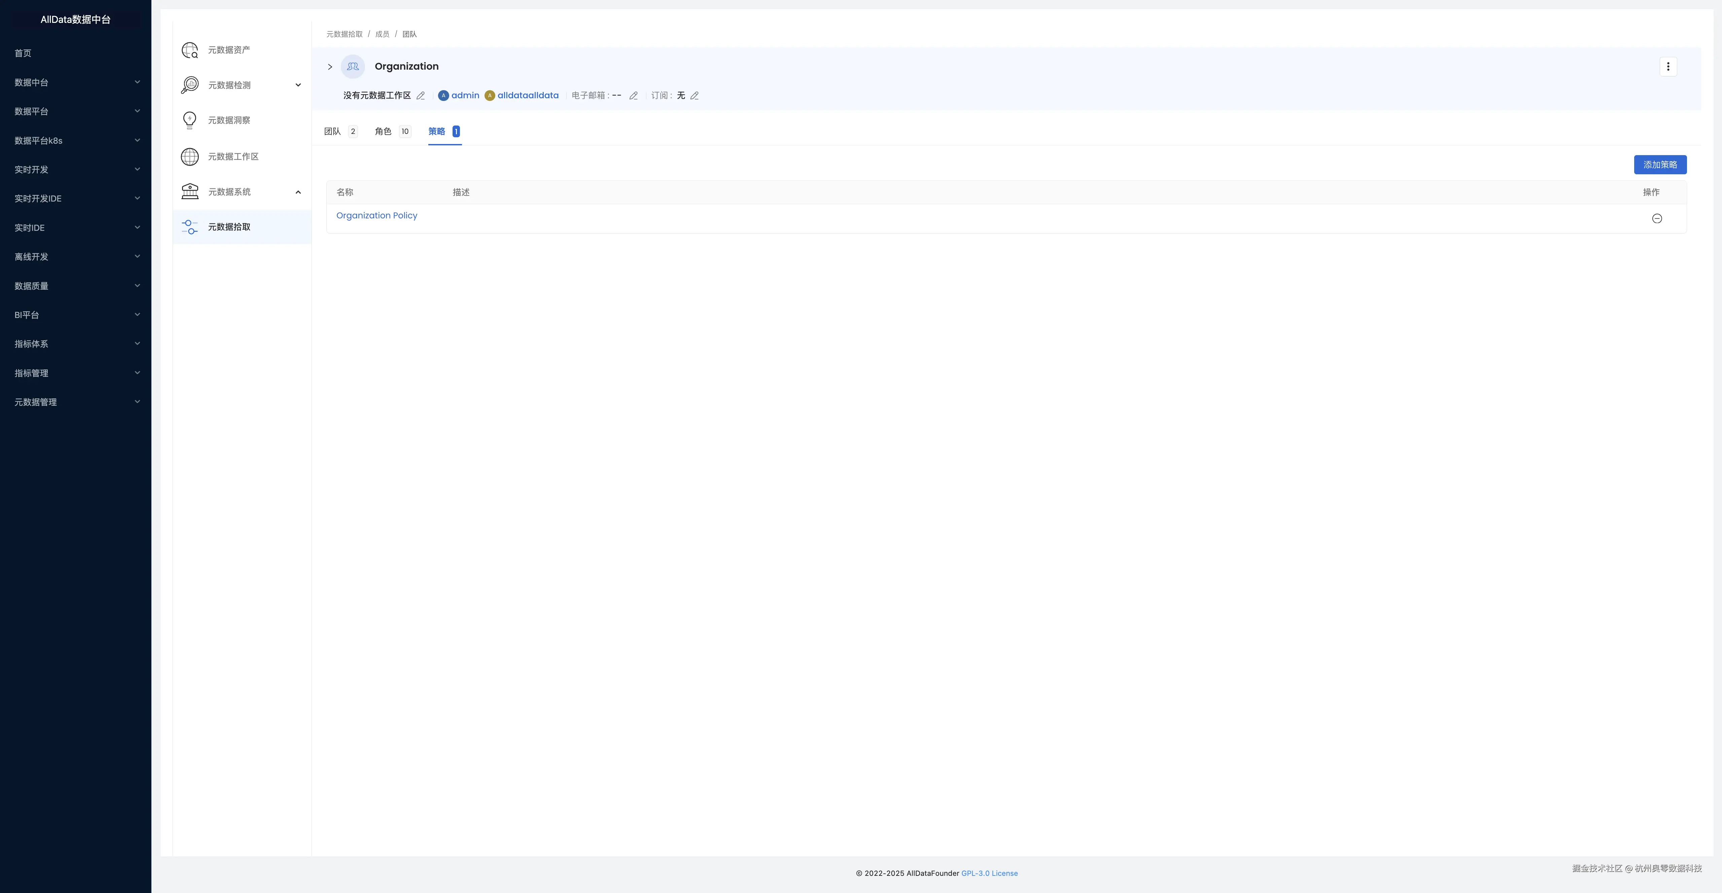Click the 元数据拾取 sliders icon
Viewport: 1722px width, 893px height.
click(x=190, y=227)
